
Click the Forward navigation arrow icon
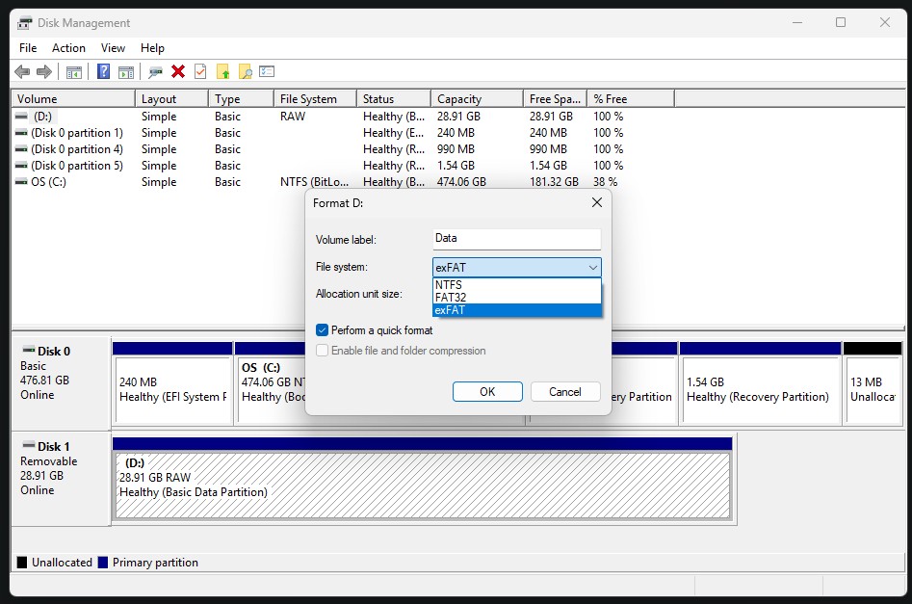click(x=42, y=70)
